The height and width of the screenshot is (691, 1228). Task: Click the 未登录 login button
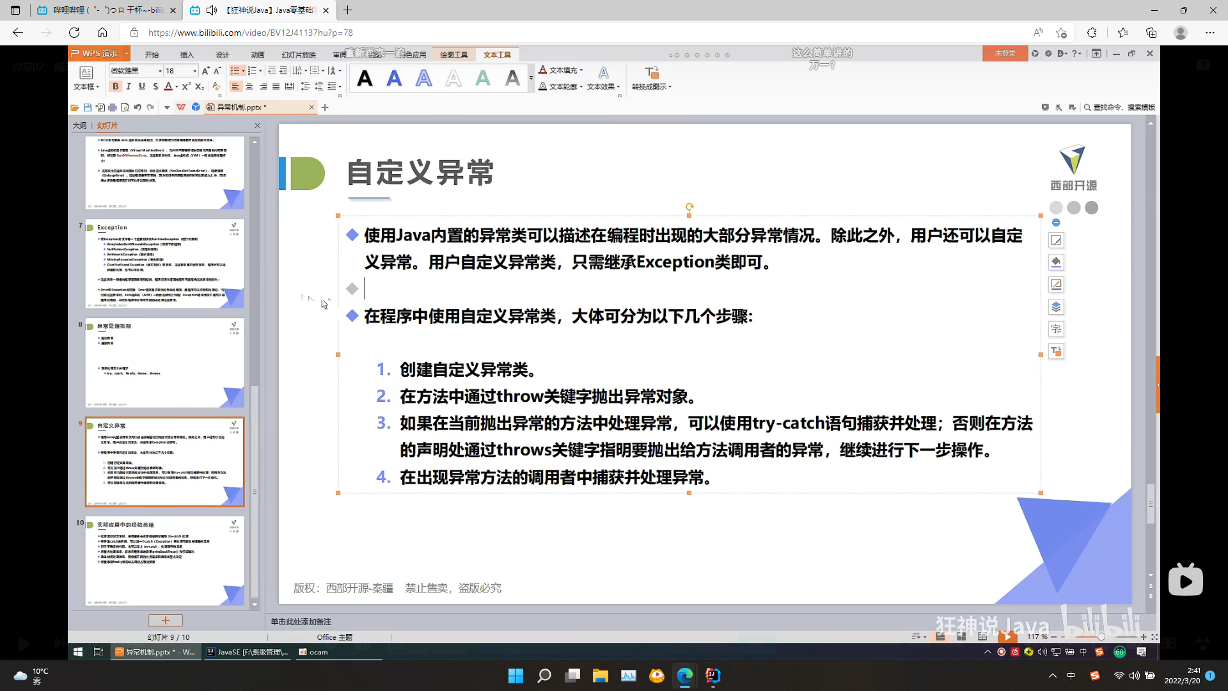(1005, 54)
